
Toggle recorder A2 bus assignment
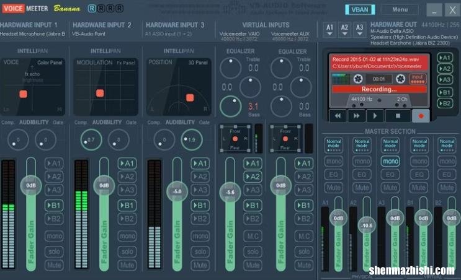coord(445,69)
